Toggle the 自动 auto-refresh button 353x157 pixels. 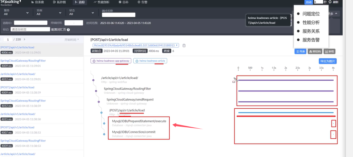308,2
